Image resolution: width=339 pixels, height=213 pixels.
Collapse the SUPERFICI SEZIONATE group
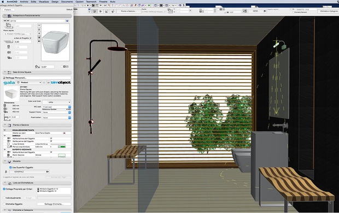[x=5, y=150]
